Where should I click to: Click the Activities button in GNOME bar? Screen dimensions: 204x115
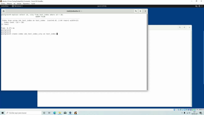[x=5, y=6]
